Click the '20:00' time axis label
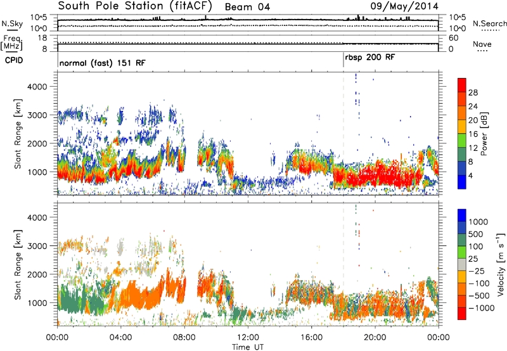 click(375, 337)
